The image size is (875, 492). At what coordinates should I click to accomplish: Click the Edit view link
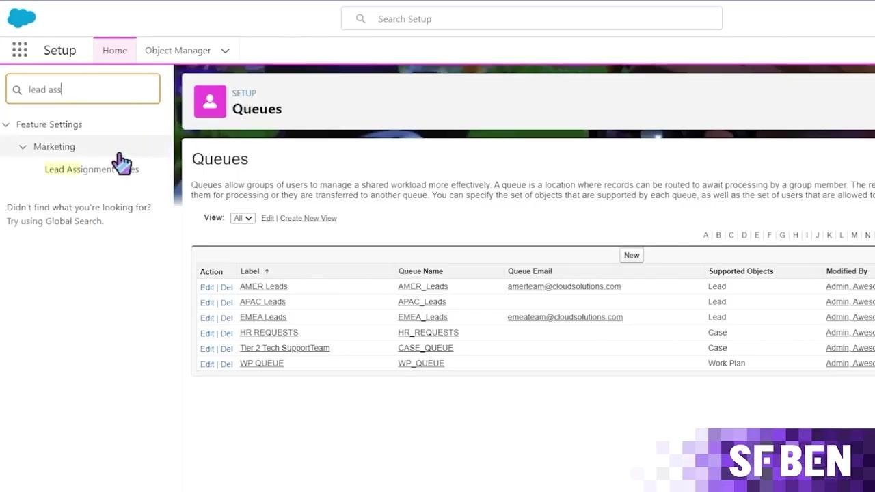[x=267, y=218]
